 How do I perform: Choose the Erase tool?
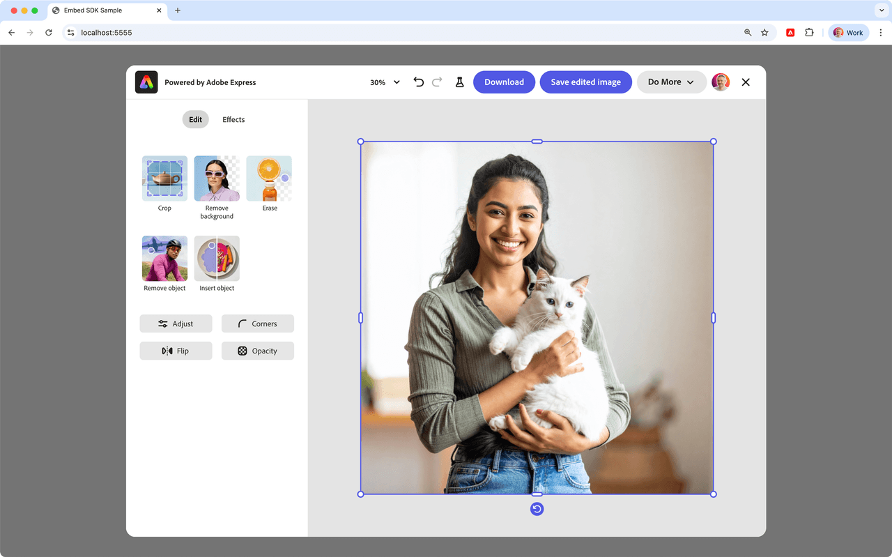pyautogui.click(x=269, y=178)
